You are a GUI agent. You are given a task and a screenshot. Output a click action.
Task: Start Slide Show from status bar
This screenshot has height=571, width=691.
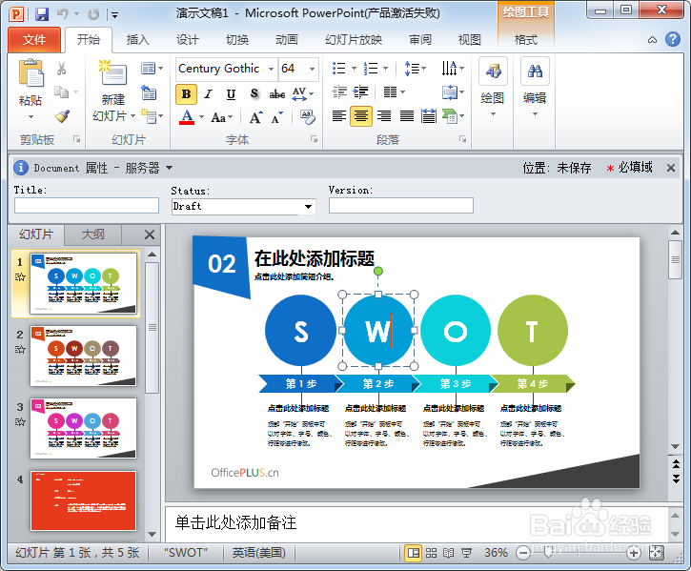(466, 553)
